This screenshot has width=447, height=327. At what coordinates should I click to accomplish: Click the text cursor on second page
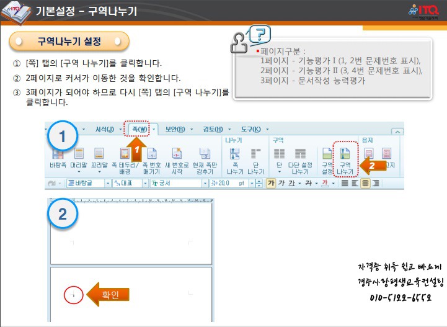point(74,295)
